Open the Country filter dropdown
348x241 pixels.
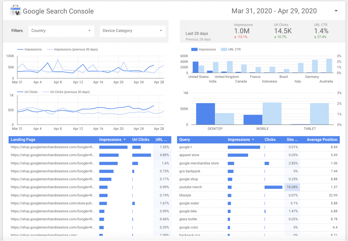tap(61, 31)
